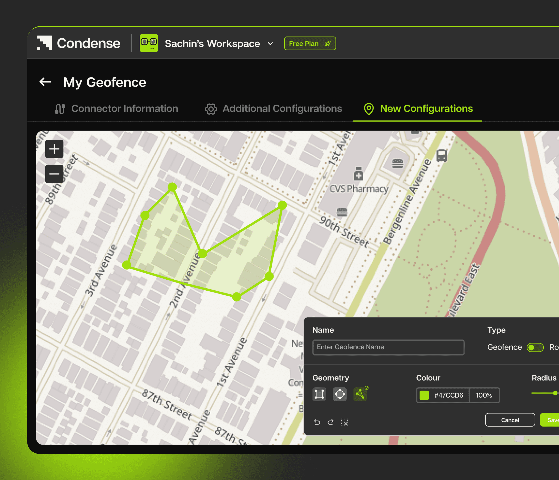This screenshot has width=559, height=480.
Task: Open the Connector Information tab
Action: [116, 109]
